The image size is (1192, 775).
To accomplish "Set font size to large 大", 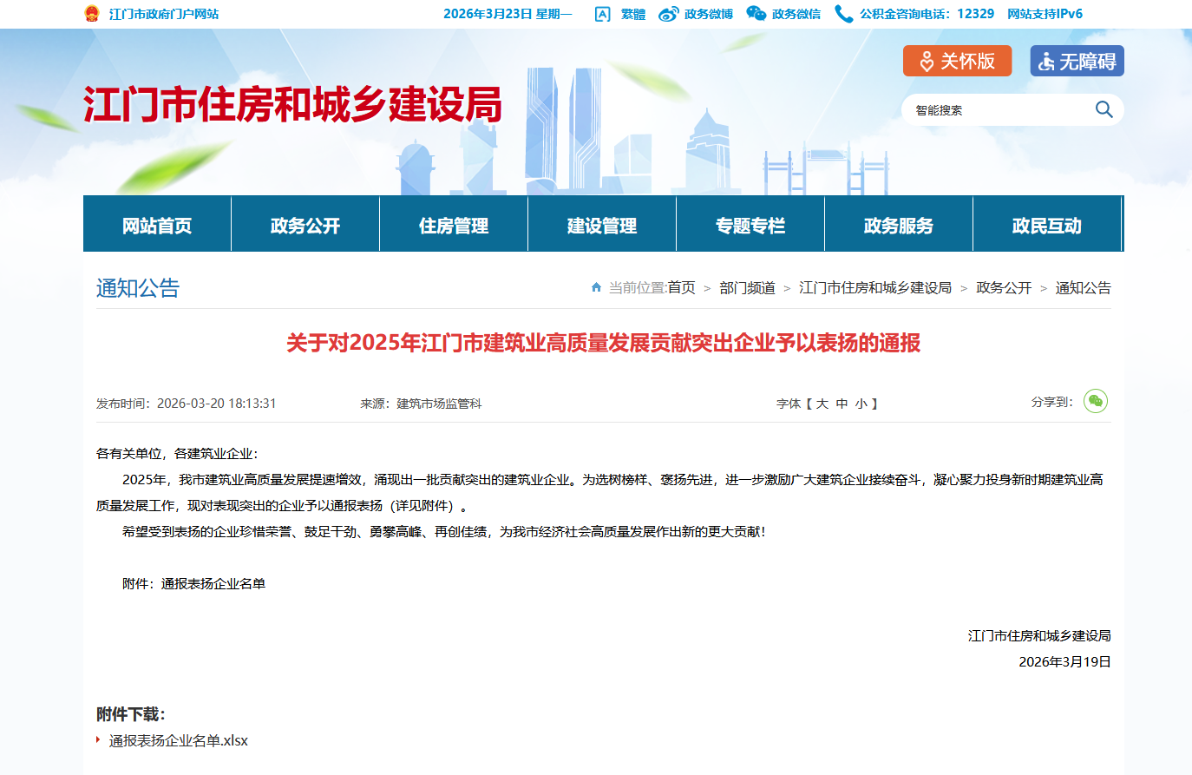I will [x=822, y=404].
